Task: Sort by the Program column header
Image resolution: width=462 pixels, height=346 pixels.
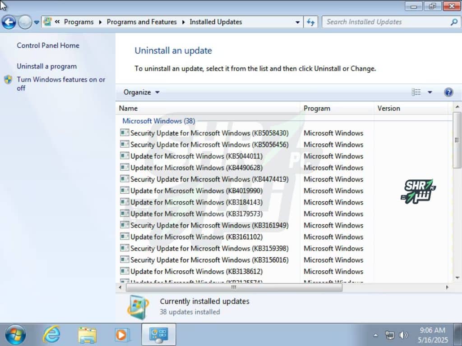Action: point(337,109)
